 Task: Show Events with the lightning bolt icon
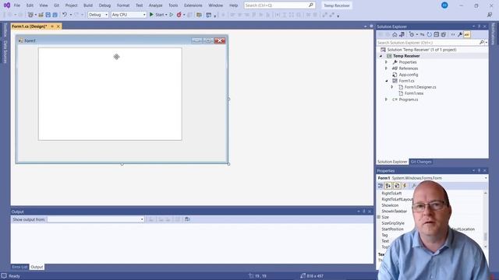tap(405, 186)
